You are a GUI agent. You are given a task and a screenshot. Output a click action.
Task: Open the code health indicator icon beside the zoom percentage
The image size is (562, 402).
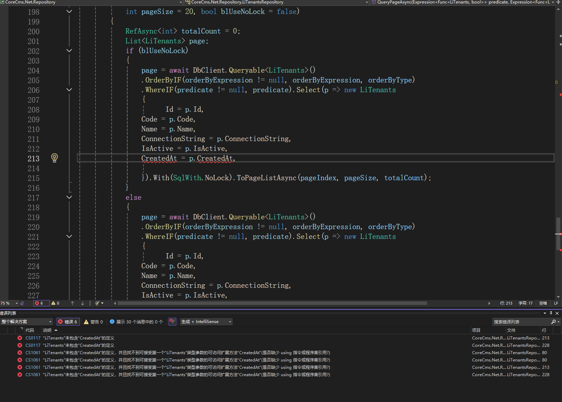pos(22,303)
